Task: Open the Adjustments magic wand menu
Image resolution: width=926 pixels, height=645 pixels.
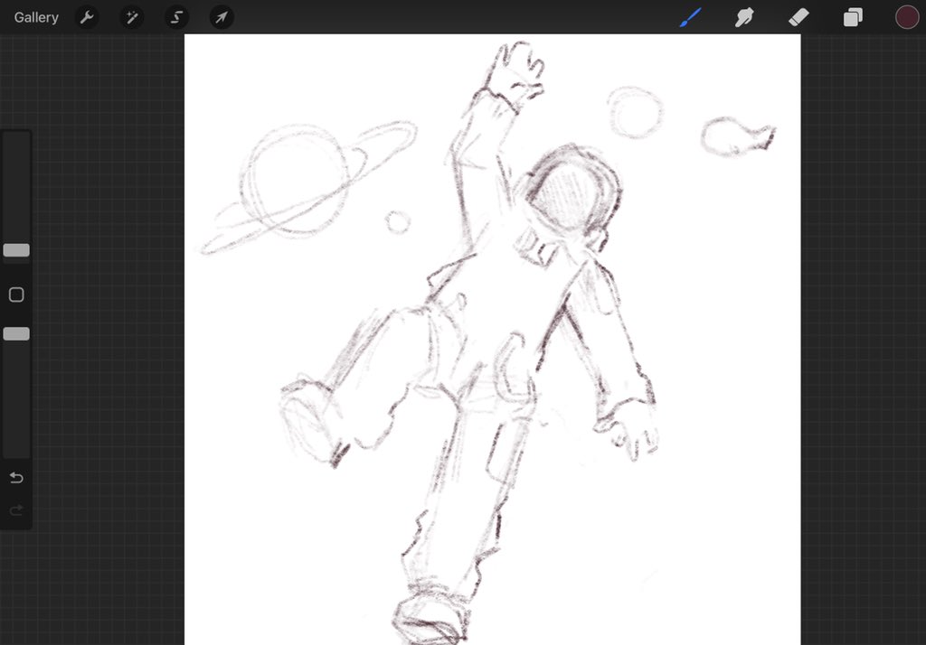Action: pos(132,17)
